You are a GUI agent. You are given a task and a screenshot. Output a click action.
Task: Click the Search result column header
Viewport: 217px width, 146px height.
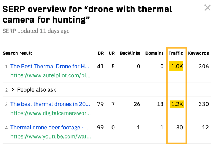[x=18, y=53]
